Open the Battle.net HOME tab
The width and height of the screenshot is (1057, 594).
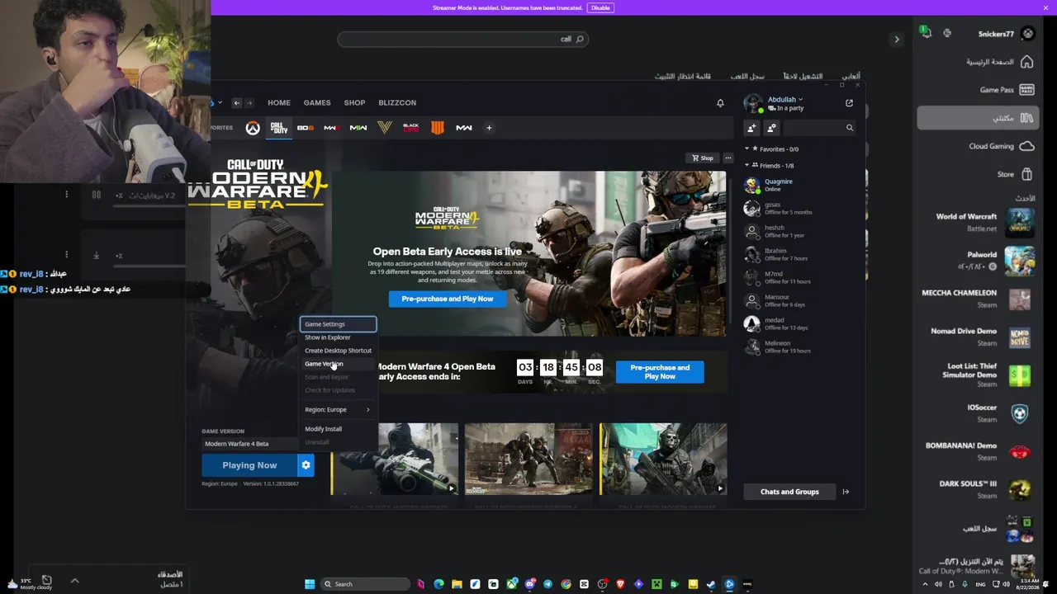point(279,103)
